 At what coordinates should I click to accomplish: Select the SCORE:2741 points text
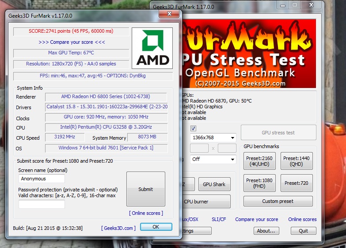(71, 31)
